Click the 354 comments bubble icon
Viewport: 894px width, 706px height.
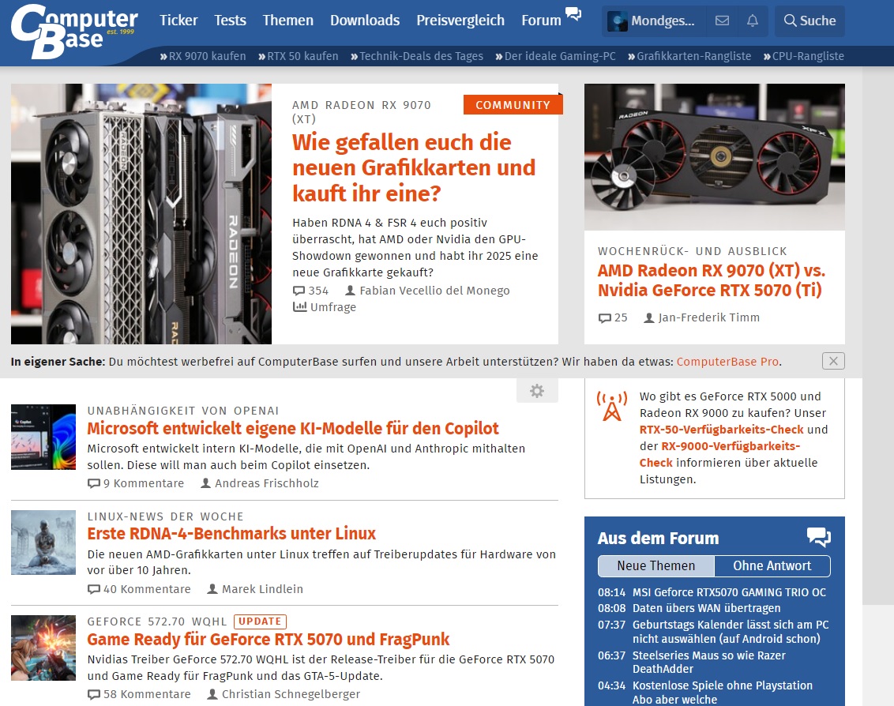point(299,291)
